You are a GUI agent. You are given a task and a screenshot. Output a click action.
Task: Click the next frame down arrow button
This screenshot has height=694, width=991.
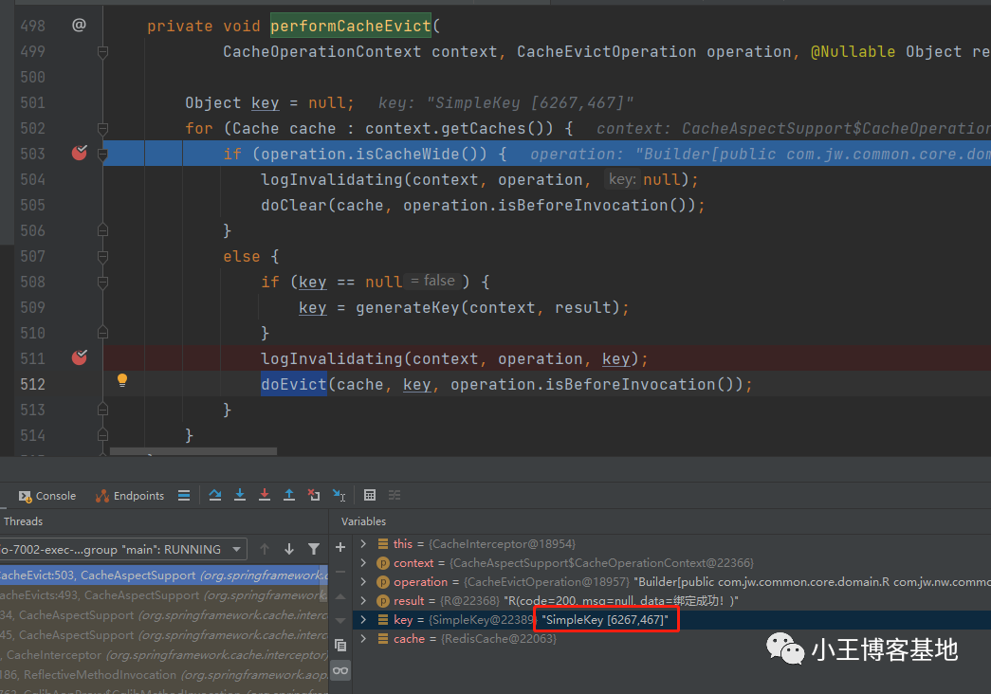pyautogui.click(x=288, y=549)
